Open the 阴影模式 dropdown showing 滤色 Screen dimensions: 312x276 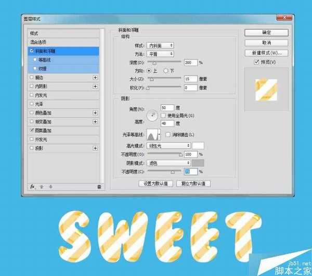(x=168, y=163)
